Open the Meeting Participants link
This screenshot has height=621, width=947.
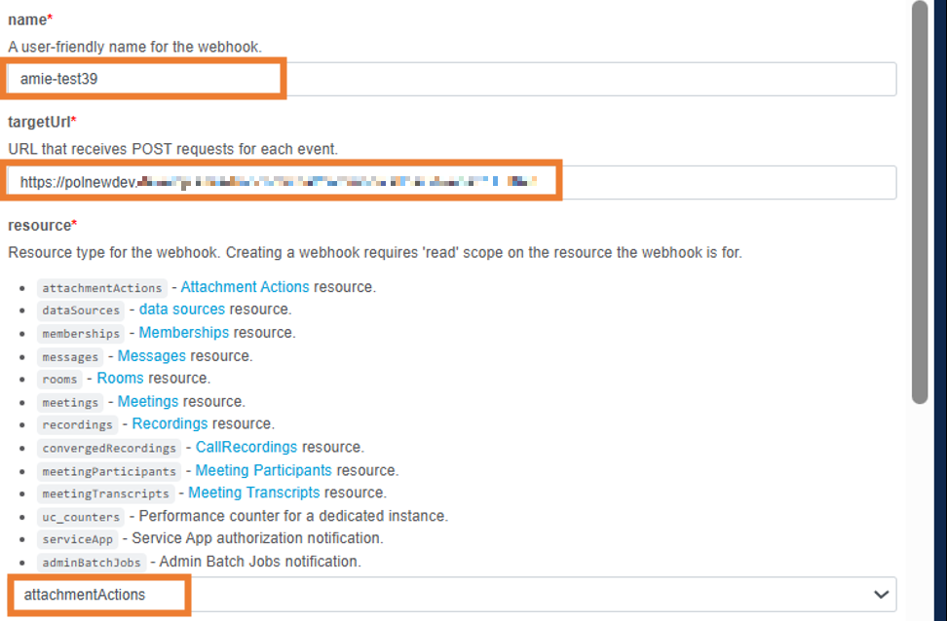click(x=263, y=470)
